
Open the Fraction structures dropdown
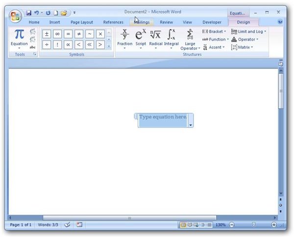pyautogui.click(x=124, y=39)
